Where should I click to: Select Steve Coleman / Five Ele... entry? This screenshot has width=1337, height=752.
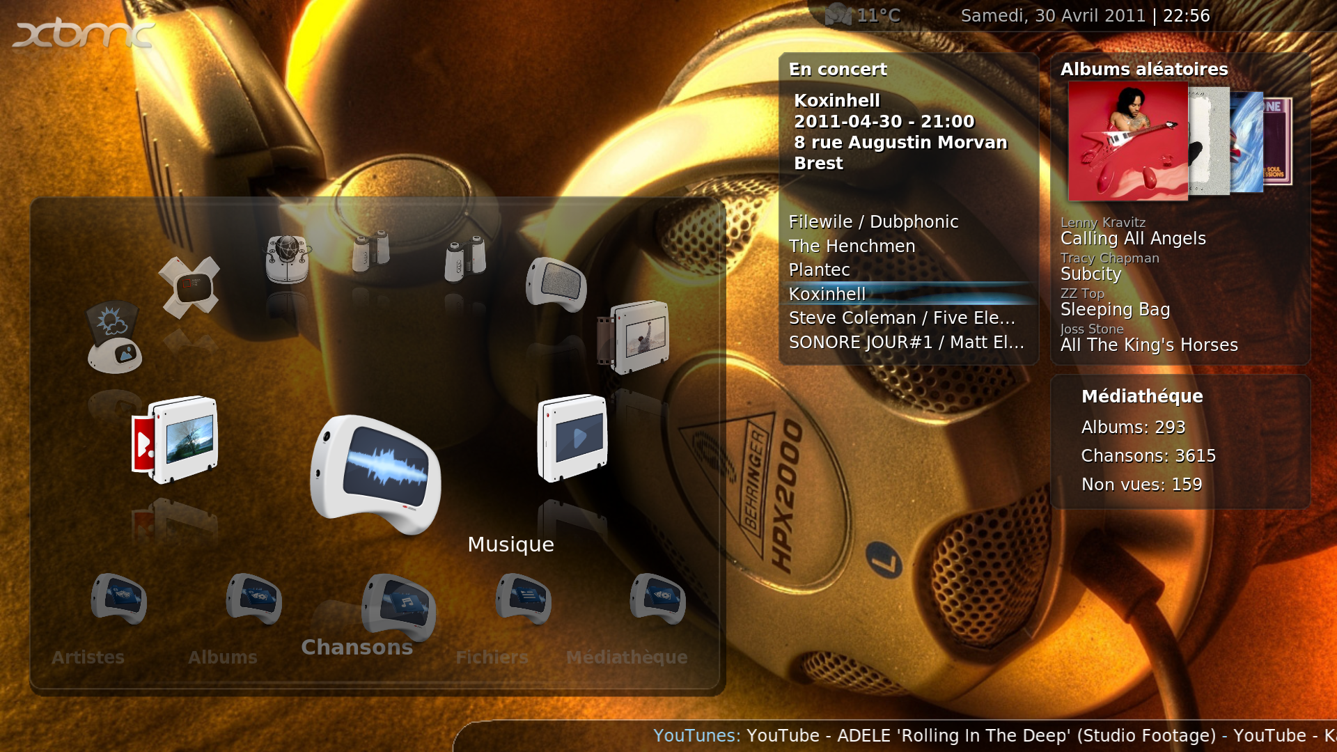(x=908, y=318)
